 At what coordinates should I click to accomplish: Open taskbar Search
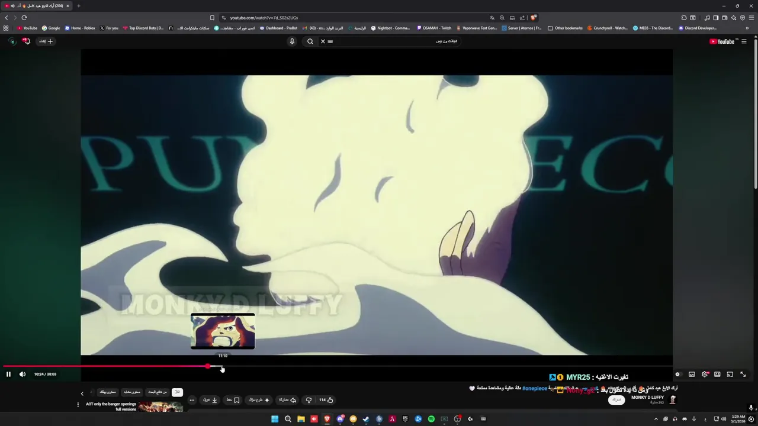click(x=288, y=419)
